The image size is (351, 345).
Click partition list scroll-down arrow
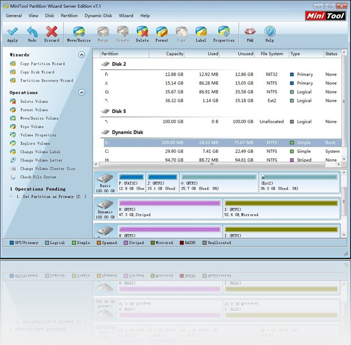click(x=344, y=159)
